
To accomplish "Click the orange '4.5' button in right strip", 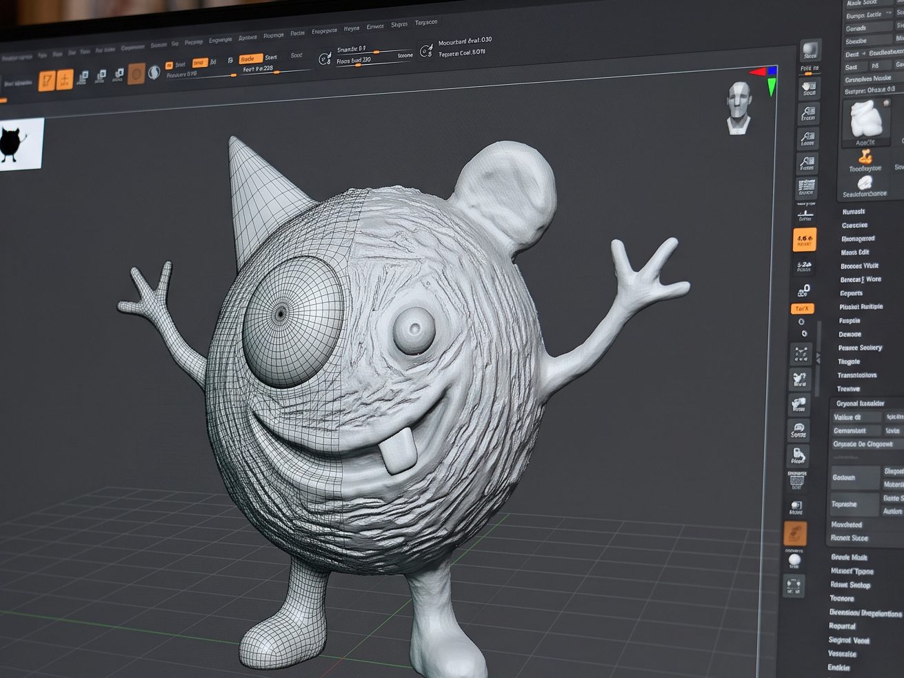I will tap(805, 239).
